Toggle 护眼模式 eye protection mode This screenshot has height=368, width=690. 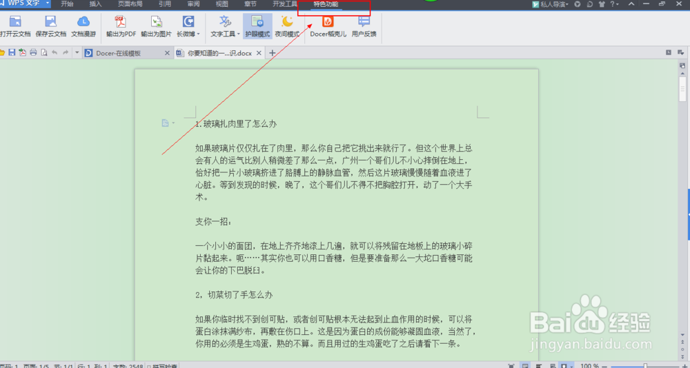tap(257, 26)
